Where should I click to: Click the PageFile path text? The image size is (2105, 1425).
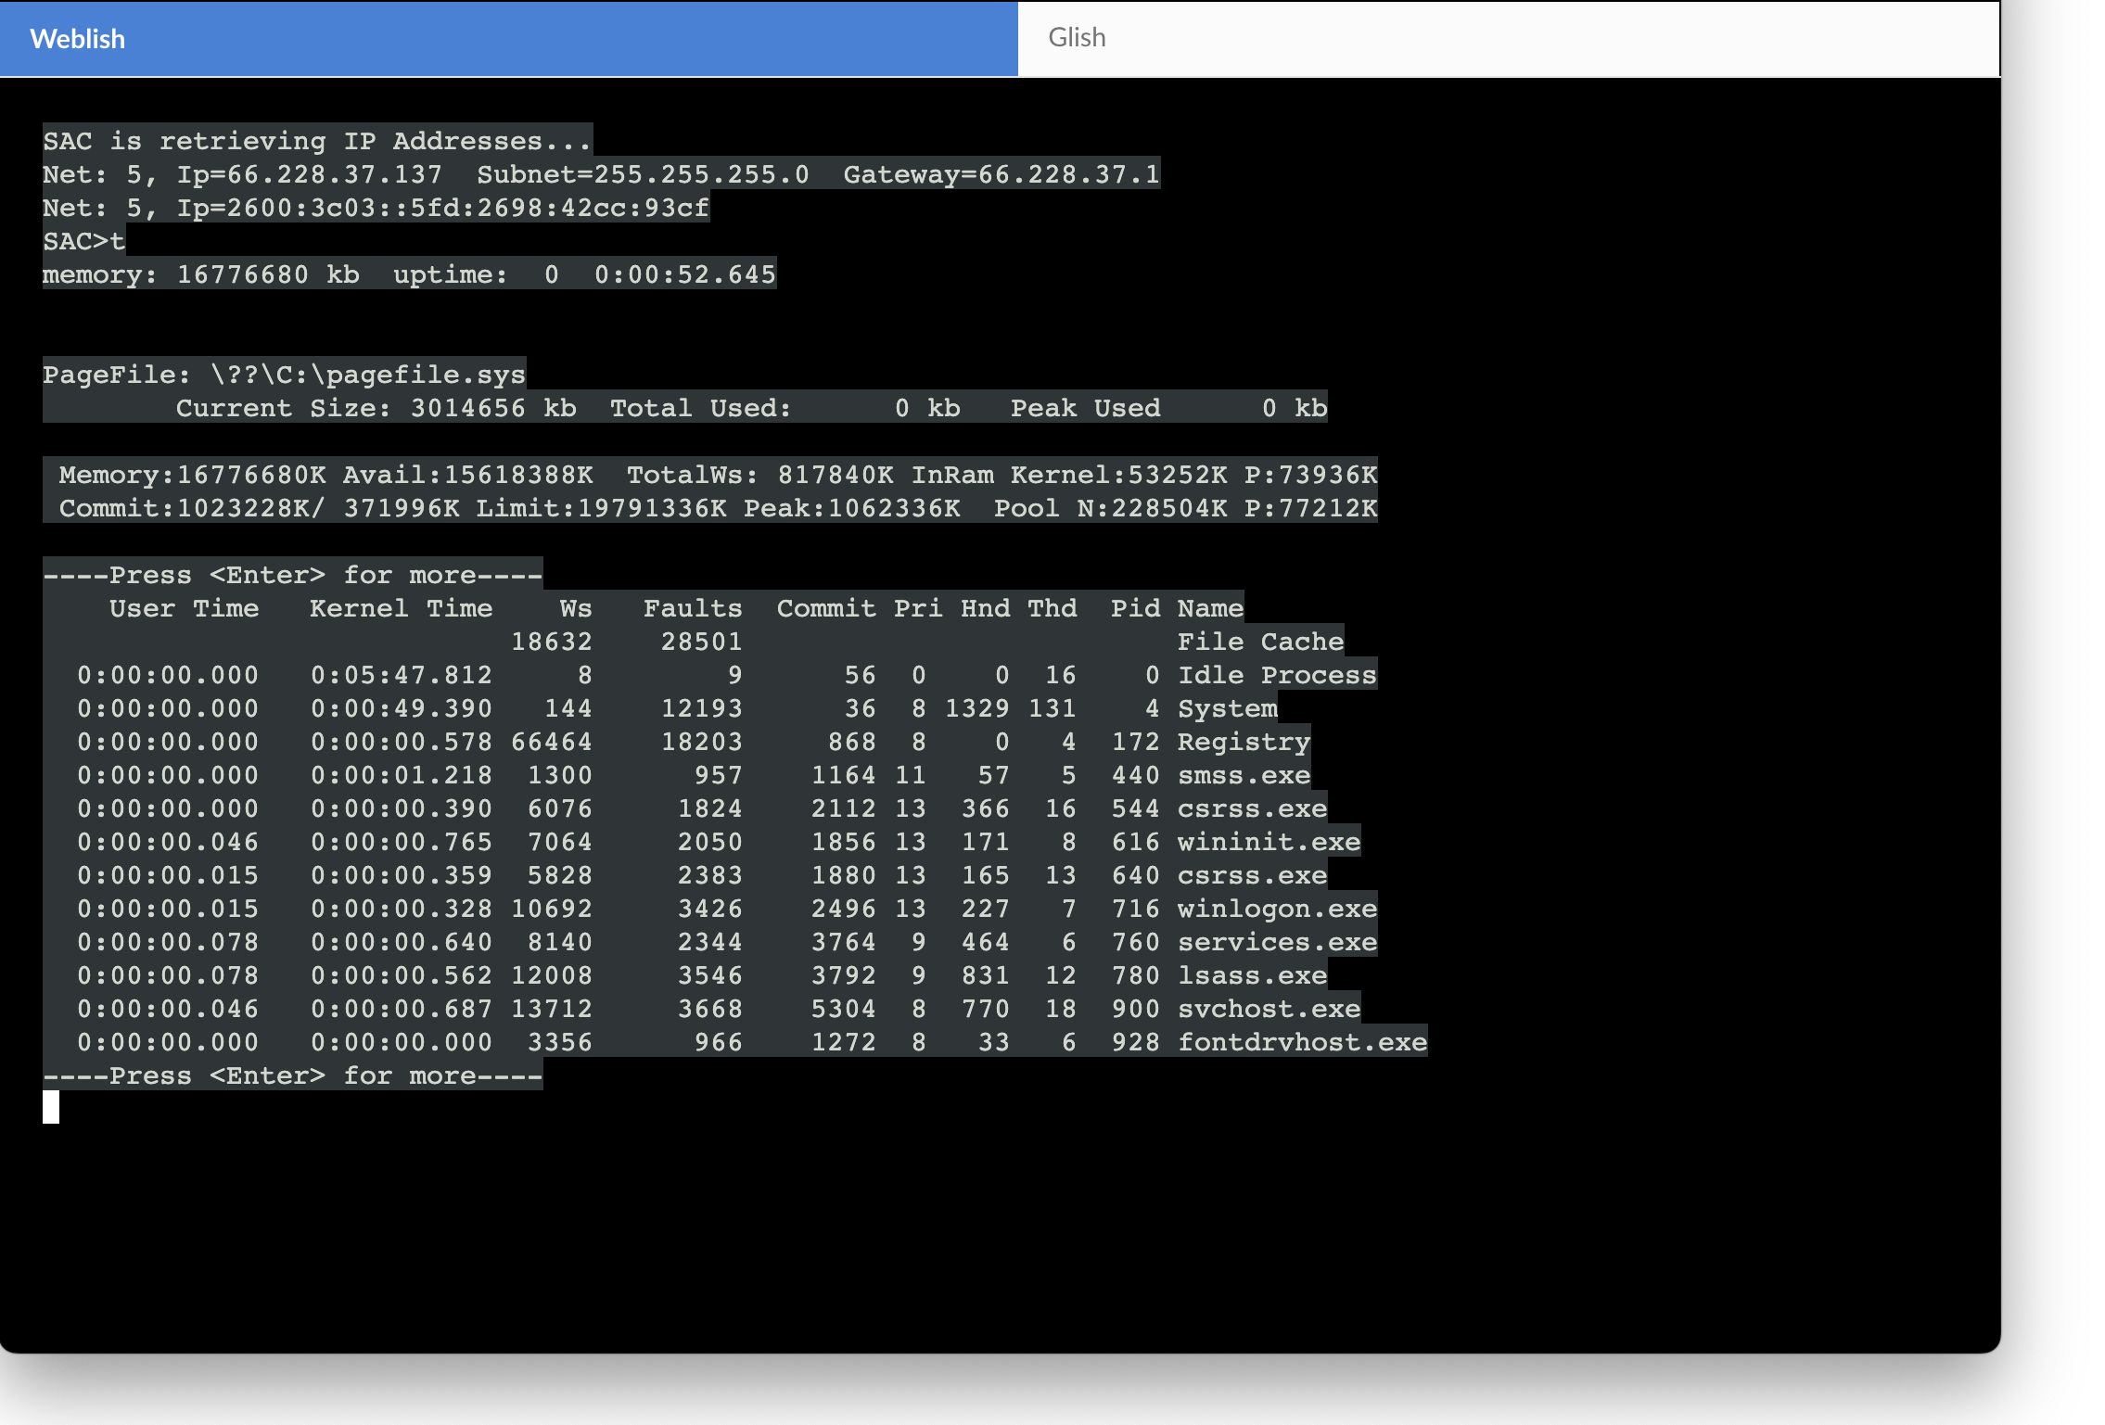click(x=367, y=375)
